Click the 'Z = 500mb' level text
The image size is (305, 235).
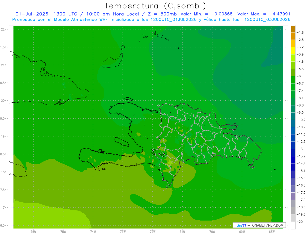(162, 14)
